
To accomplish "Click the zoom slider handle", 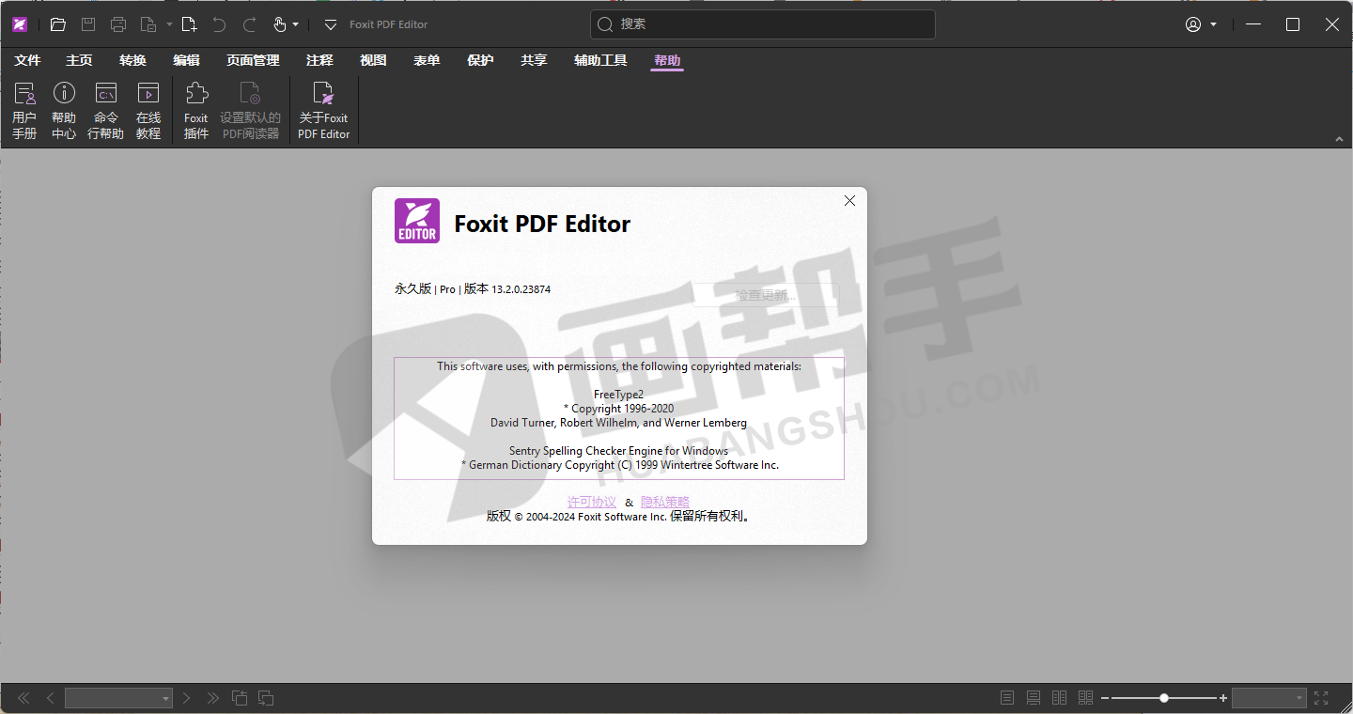I will (1164, 698).
